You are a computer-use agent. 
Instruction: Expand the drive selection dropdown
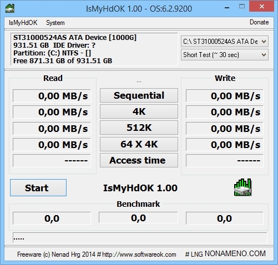coord(225,42)
